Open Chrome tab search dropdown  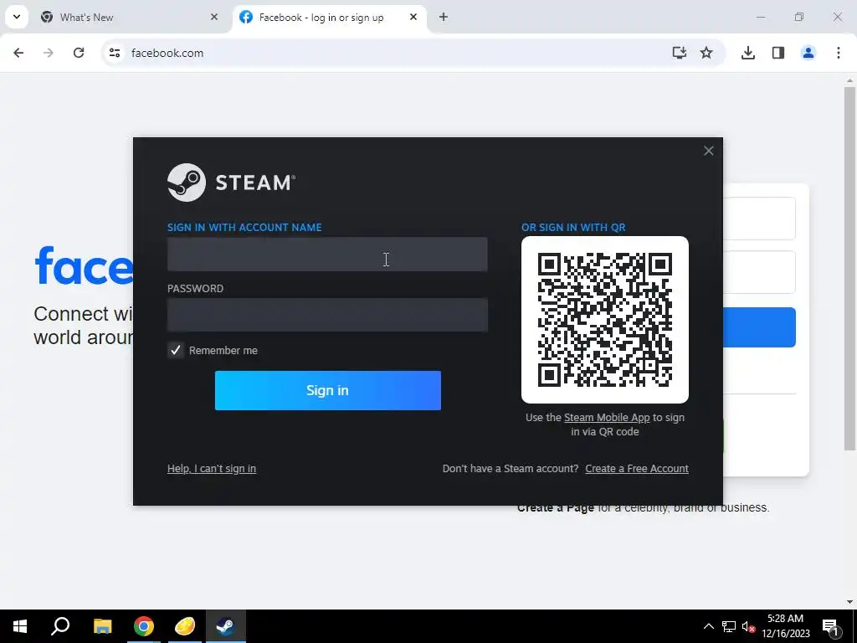(x=17, y=17)
